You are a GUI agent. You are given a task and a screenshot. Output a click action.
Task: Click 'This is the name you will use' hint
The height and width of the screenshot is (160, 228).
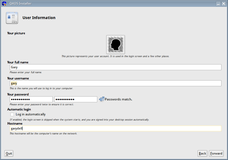coord(41,88)
